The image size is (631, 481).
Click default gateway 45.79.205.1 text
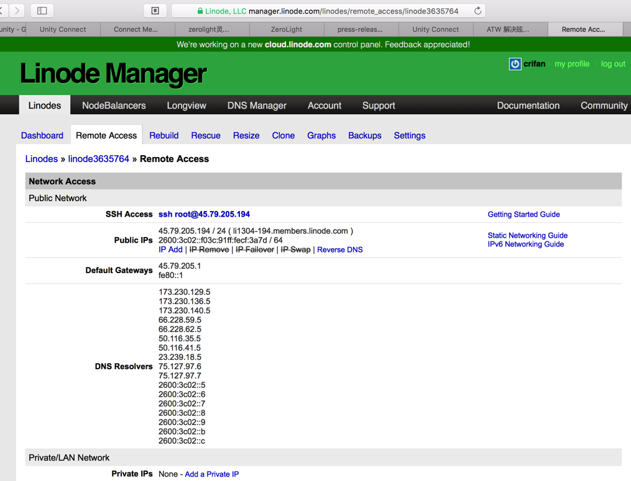[180, 266]
